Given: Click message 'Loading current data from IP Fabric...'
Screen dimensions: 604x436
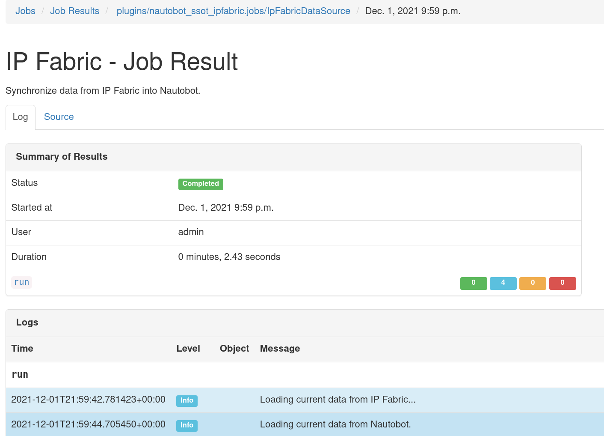Looking at the screenshot, I should tap(338, 400).
